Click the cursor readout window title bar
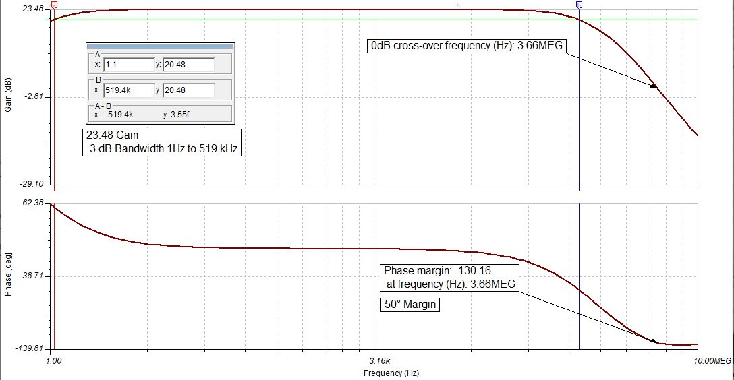This screenshot has height=380, width=734. 160,46
